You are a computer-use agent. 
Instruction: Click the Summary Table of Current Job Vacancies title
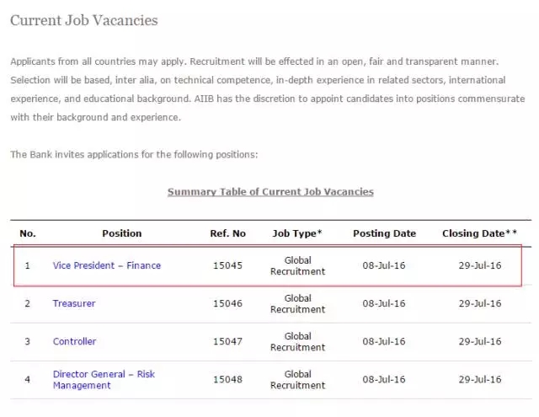pos(270,192)
